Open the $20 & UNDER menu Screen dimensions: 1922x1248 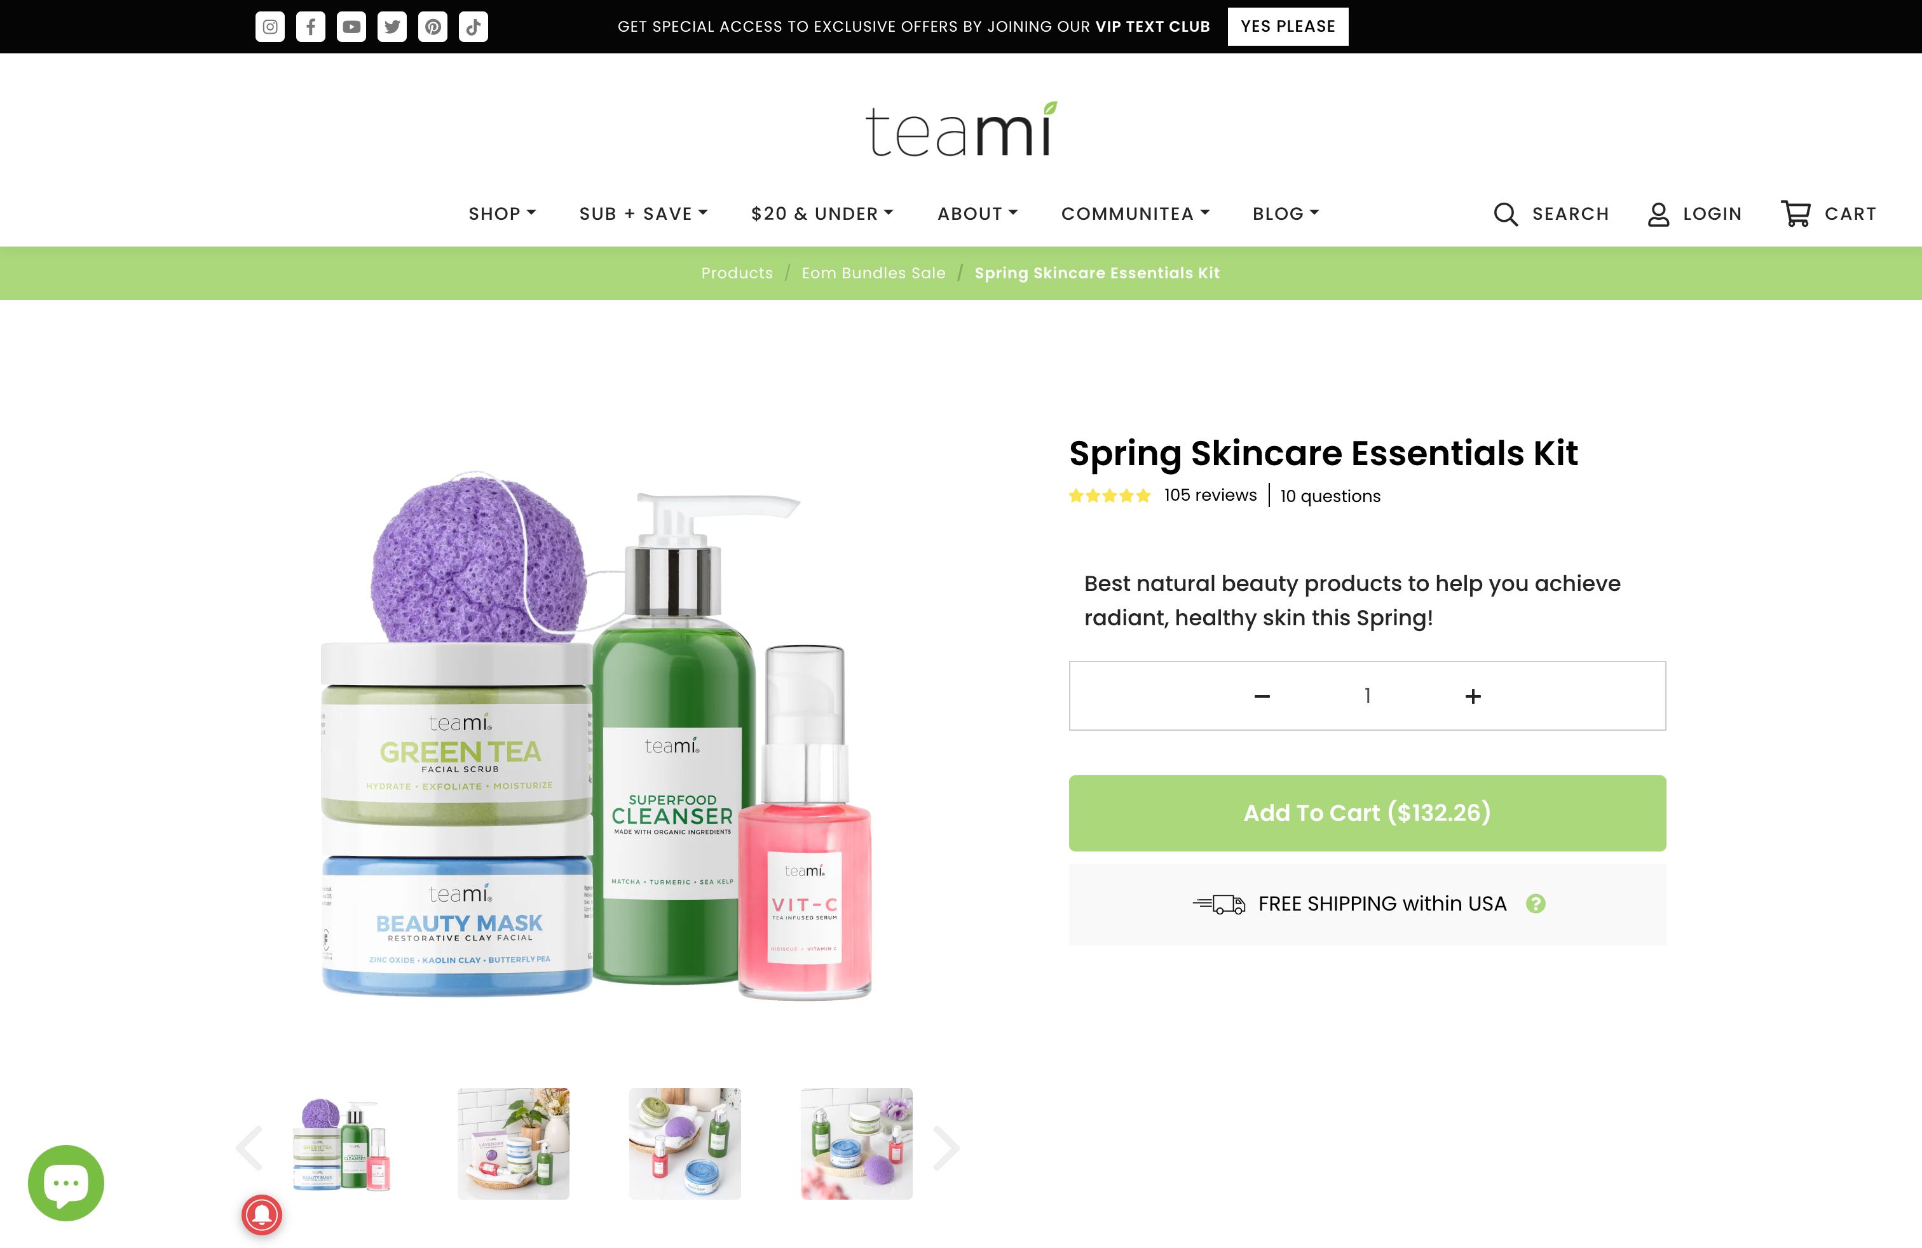(822, 214)
